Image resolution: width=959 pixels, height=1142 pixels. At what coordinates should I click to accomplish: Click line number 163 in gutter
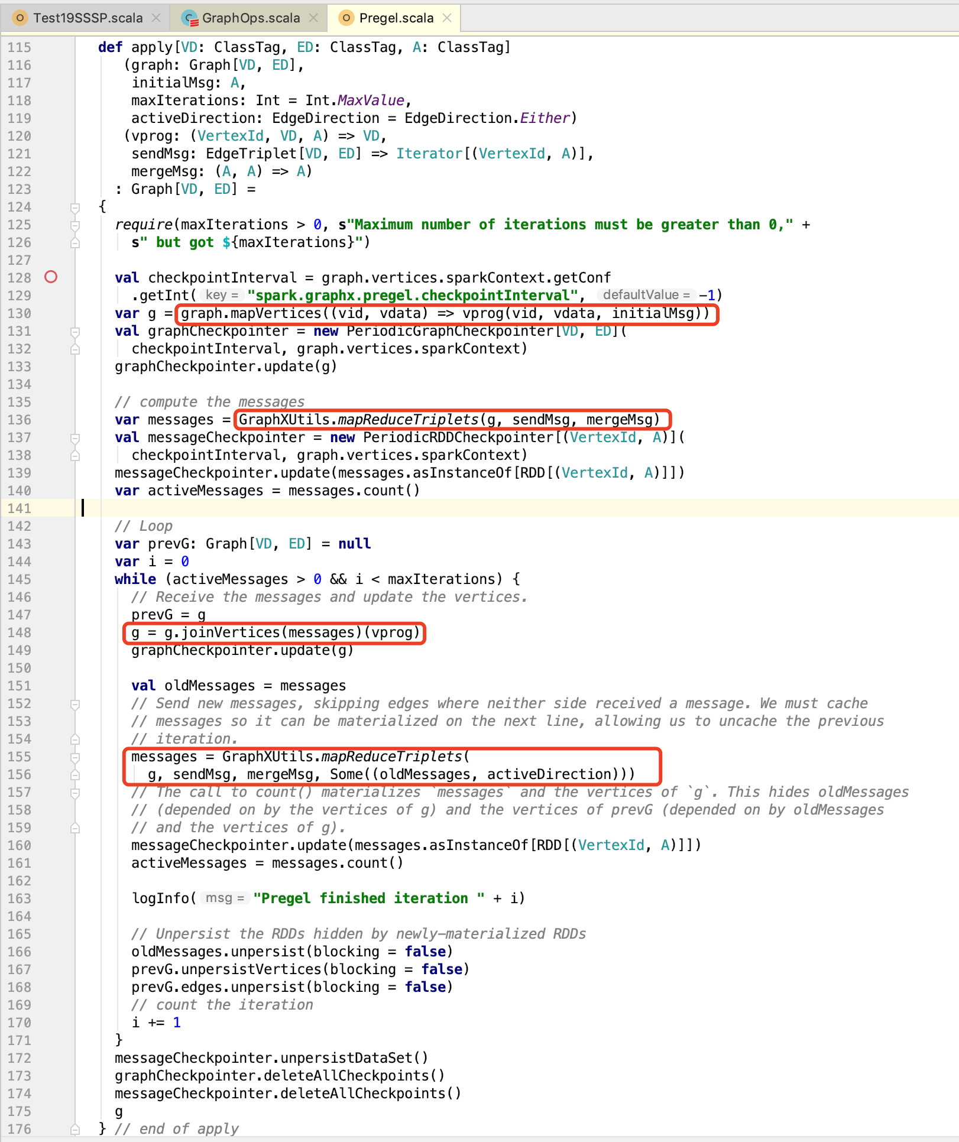click(19, 898)
